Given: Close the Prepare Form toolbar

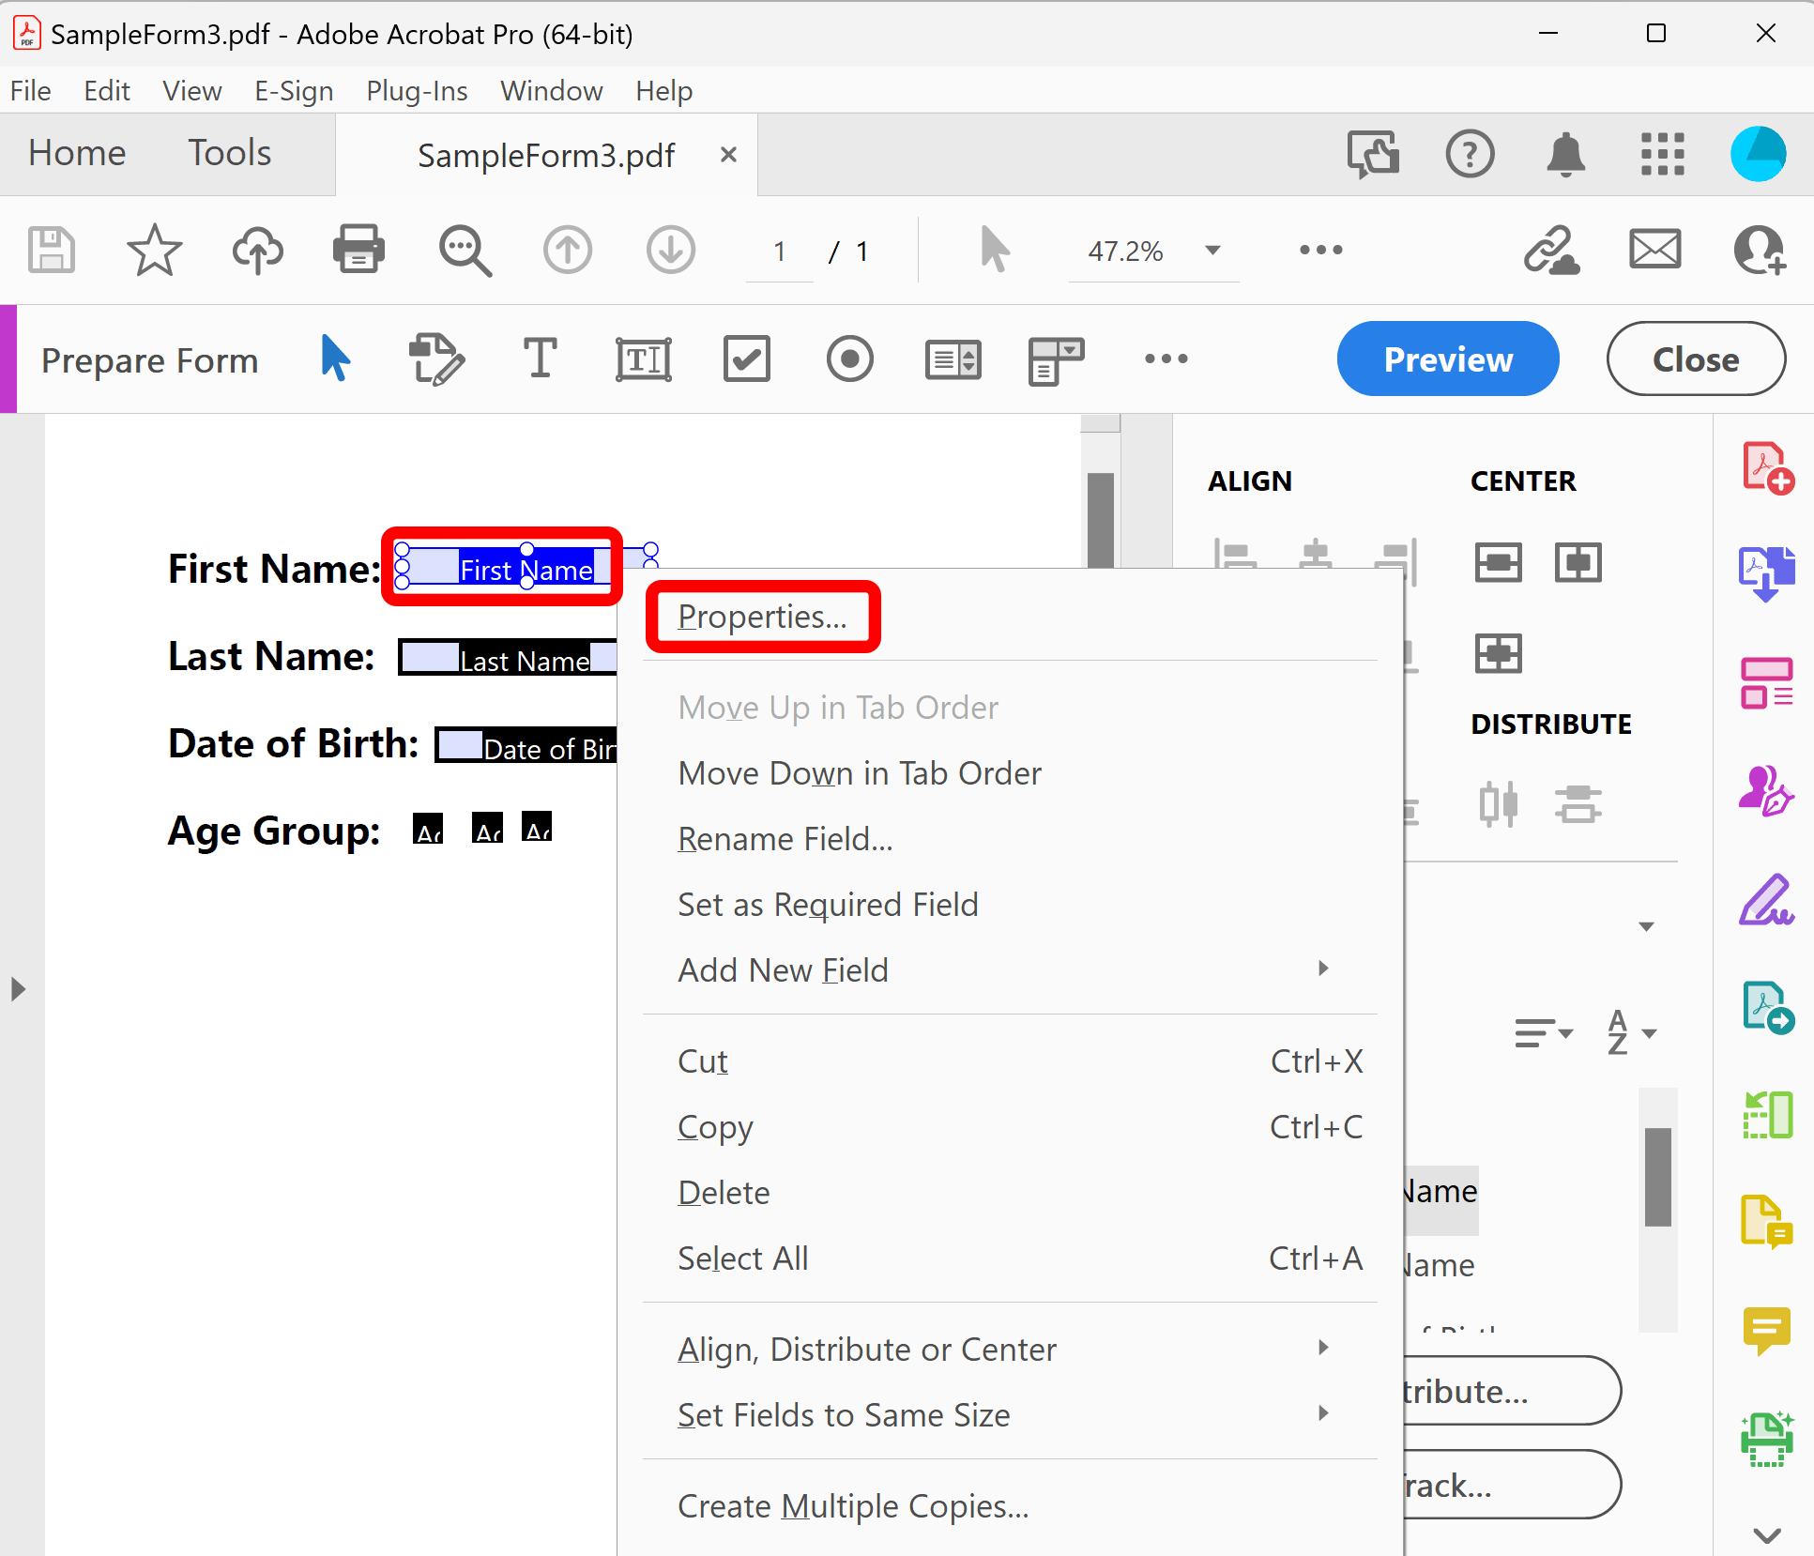Looking at the screenshot, I should [x=1695, y=358].
